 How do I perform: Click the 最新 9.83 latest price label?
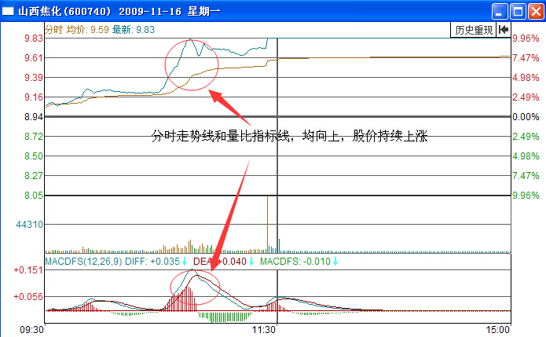pyautogui.click(x=134, y=30)
